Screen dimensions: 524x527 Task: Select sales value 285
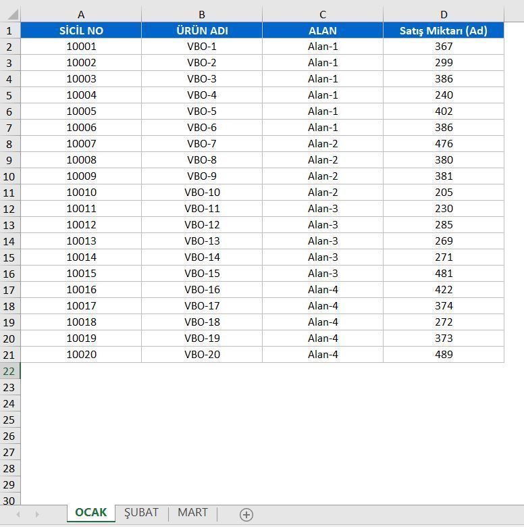click(x=444, y=224)
